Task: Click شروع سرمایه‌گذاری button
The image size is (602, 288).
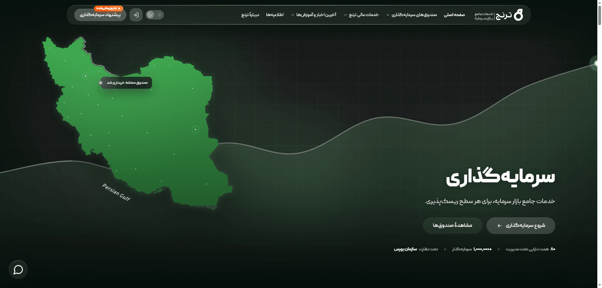Action: (x=521, y=226)
